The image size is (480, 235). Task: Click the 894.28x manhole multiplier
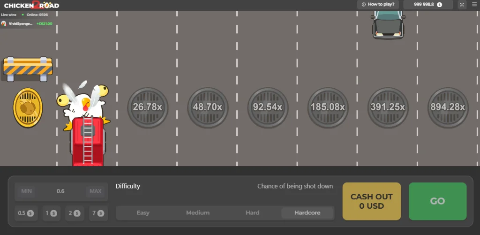click(x=448, y=107)
